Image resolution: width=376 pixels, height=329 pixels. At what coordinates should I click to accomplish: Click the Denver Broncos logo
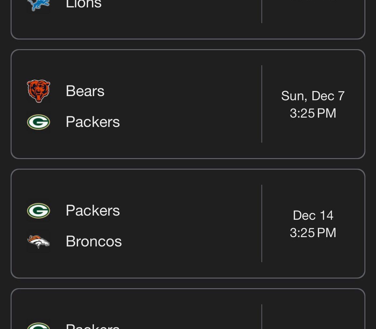[x=39, y=242]
